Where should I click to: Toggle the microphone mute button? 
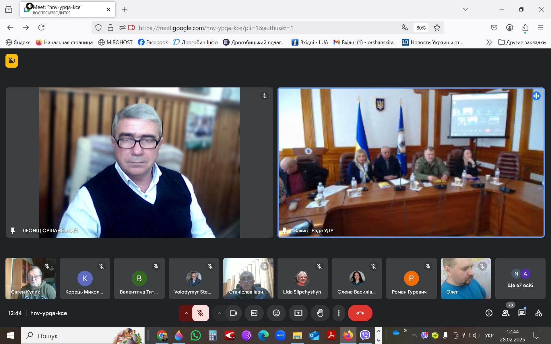coord(201,313)
